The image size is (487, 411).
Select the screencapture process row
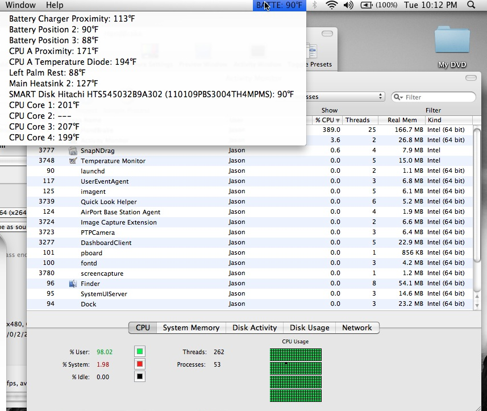249,273
